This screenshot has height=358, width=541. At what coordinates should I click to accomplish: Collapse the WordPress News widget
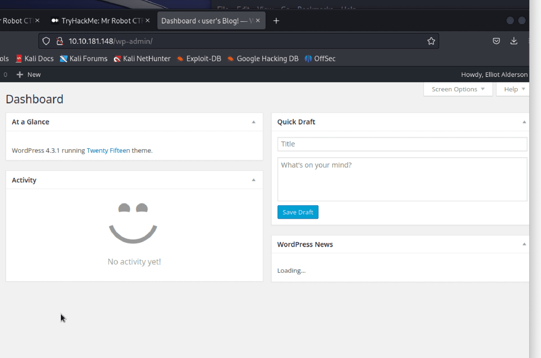524,244
